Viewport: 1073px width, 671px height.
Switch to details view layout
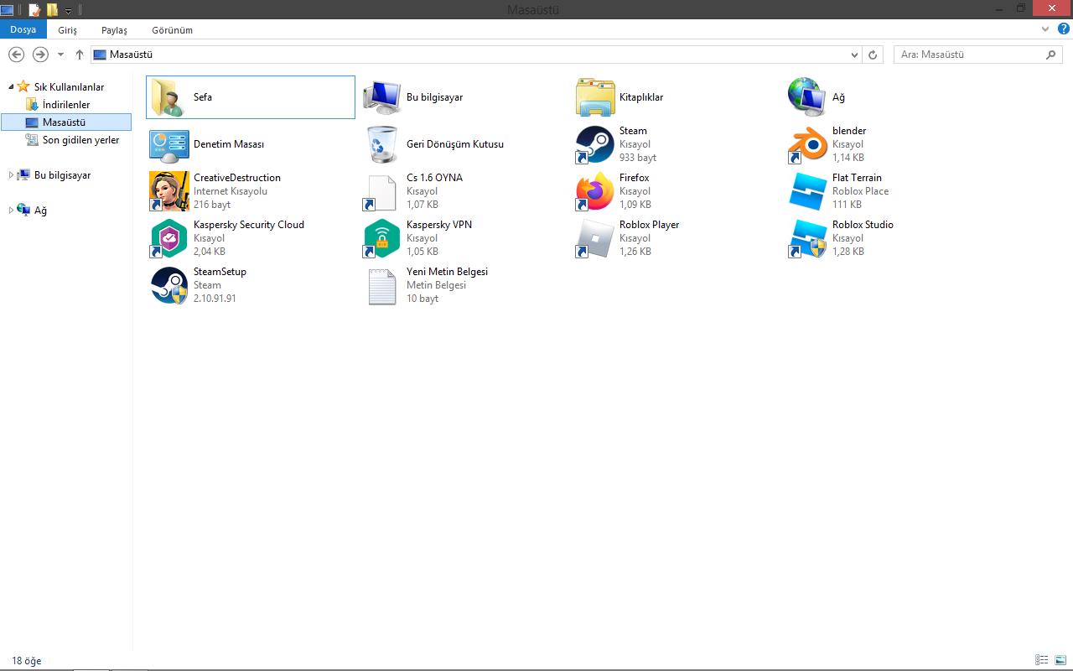1042,661
